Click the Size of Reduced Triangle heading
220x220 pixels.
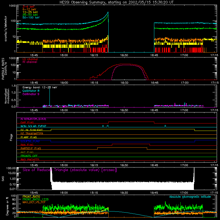tap(70, 170)
